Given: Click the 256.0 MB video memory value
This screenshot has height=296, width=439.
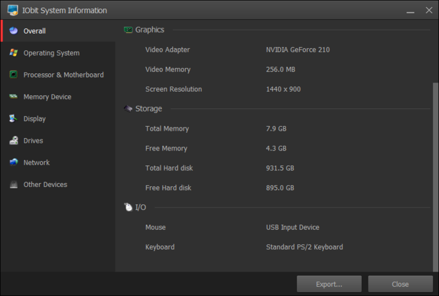Looking at the screenshot, I should (x=281, y=69).
